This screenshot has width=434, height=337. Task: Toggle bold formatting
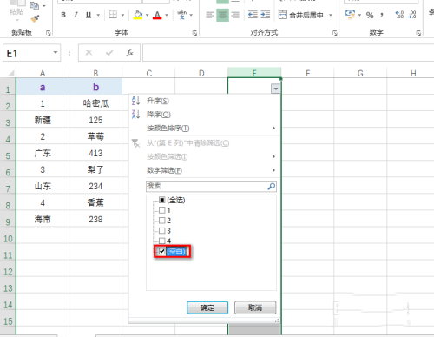pyautogui.click(x=63, y=15)
